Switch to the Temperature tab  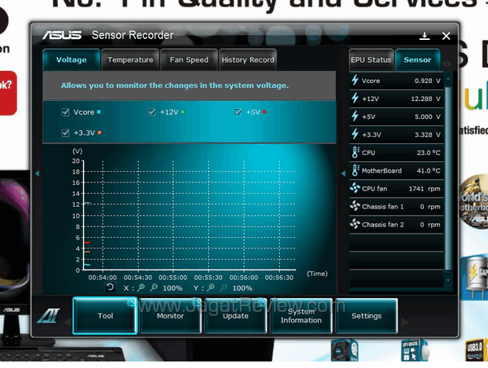coord(130,59)
